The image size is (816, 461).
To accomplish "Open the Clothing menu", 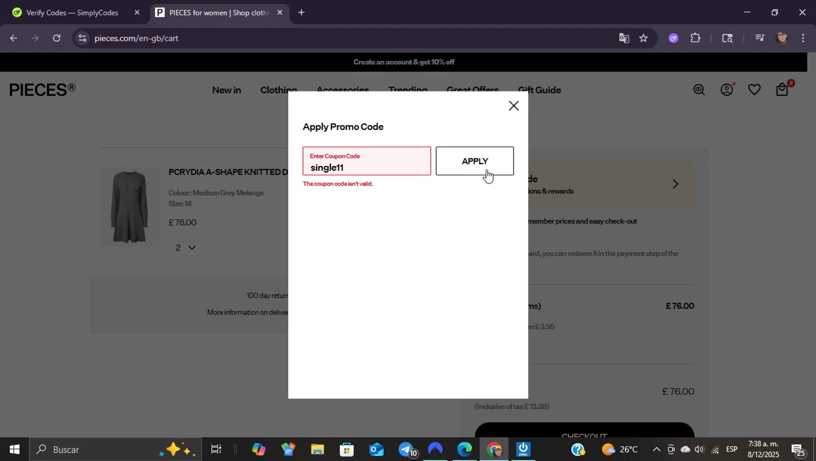I will (278, 90).
